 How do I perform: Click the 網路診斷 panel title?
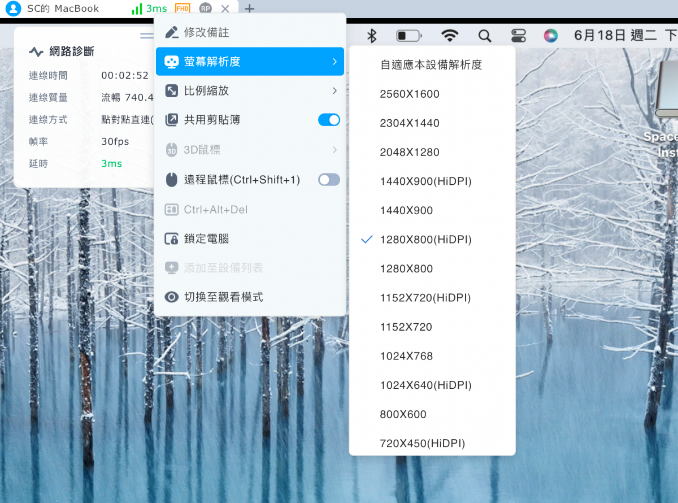tap(72, 52)
